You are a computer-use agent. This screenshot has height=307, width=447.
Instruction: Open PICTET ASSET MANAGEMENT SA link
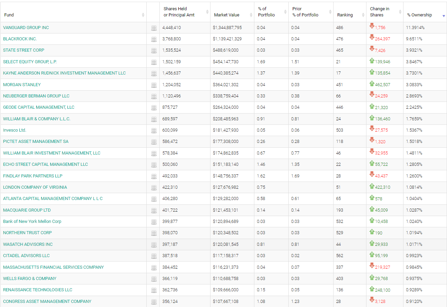point(36,142)
